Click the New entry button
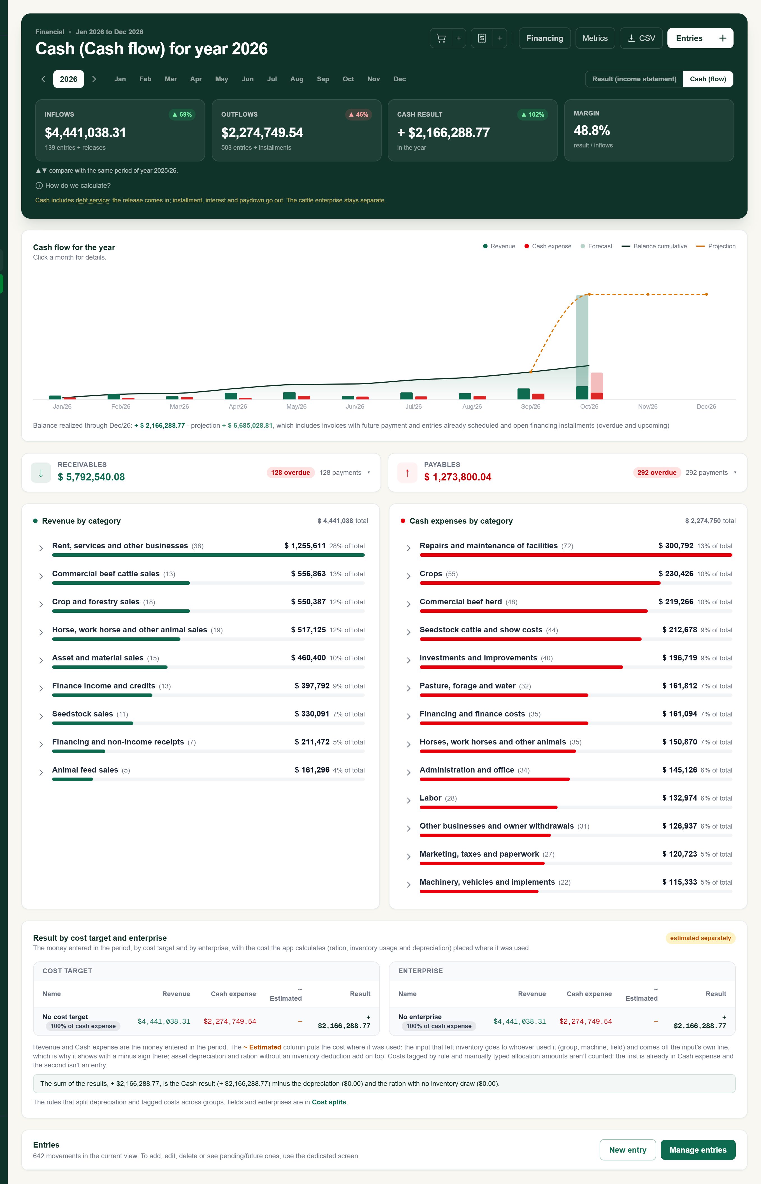Image resolution: width=761 pixels, height=1184 pixels. [x=628, y=1150]
